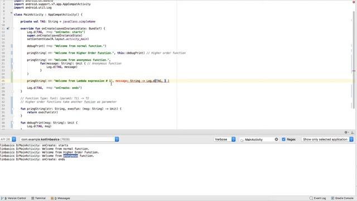Open the Logcat settings gear icon
This screenshot has height=201, width=357.
(346, 132)
